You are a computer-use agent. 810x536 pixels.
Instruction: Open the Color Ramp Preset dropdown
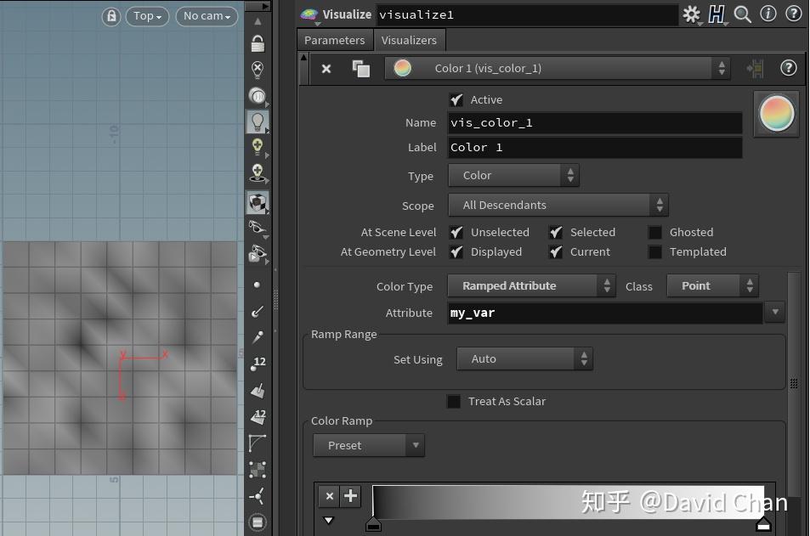pos(368,445)
